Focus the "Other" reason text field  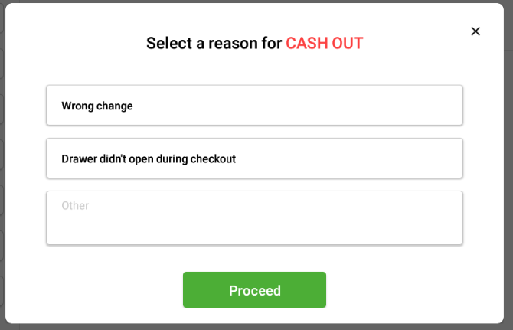(254, 218)
